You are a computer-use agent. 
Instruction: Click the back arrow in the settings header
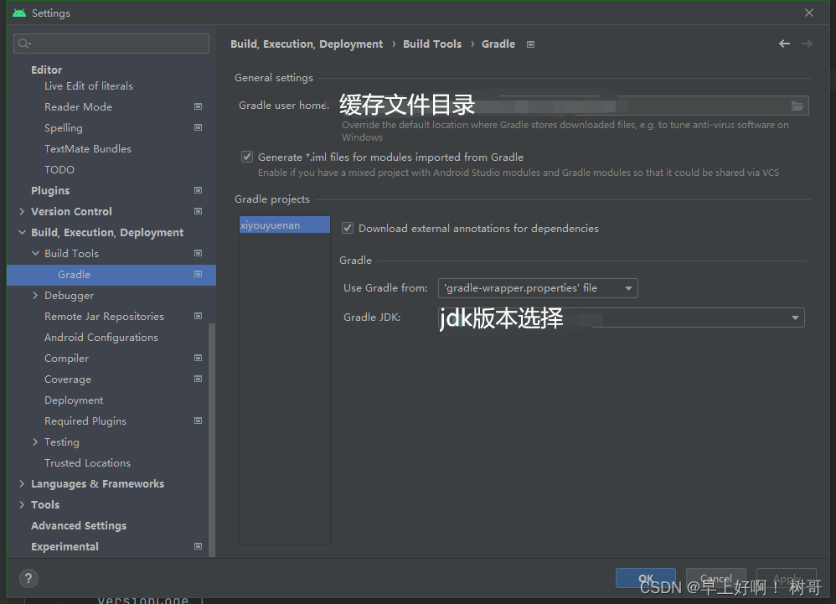[x=784, y=44]
